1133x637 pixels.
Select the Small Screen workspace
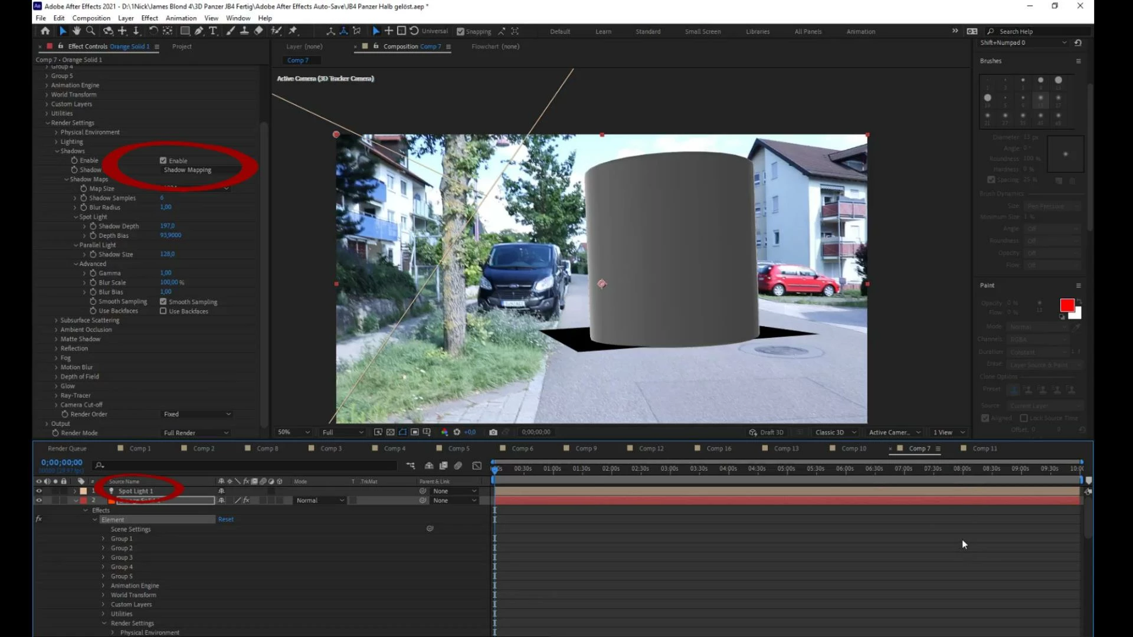coord(702,31)
